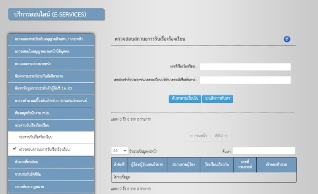Screen dimensions: 318x194
Task: Open the คำถามที่พบบ่อย menu item
Action: pyautogui.click(x=51, y=162)
